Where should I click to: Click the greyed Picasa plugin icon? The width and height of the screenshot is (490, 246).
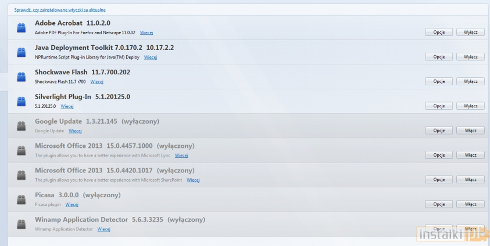coord(22,200)
